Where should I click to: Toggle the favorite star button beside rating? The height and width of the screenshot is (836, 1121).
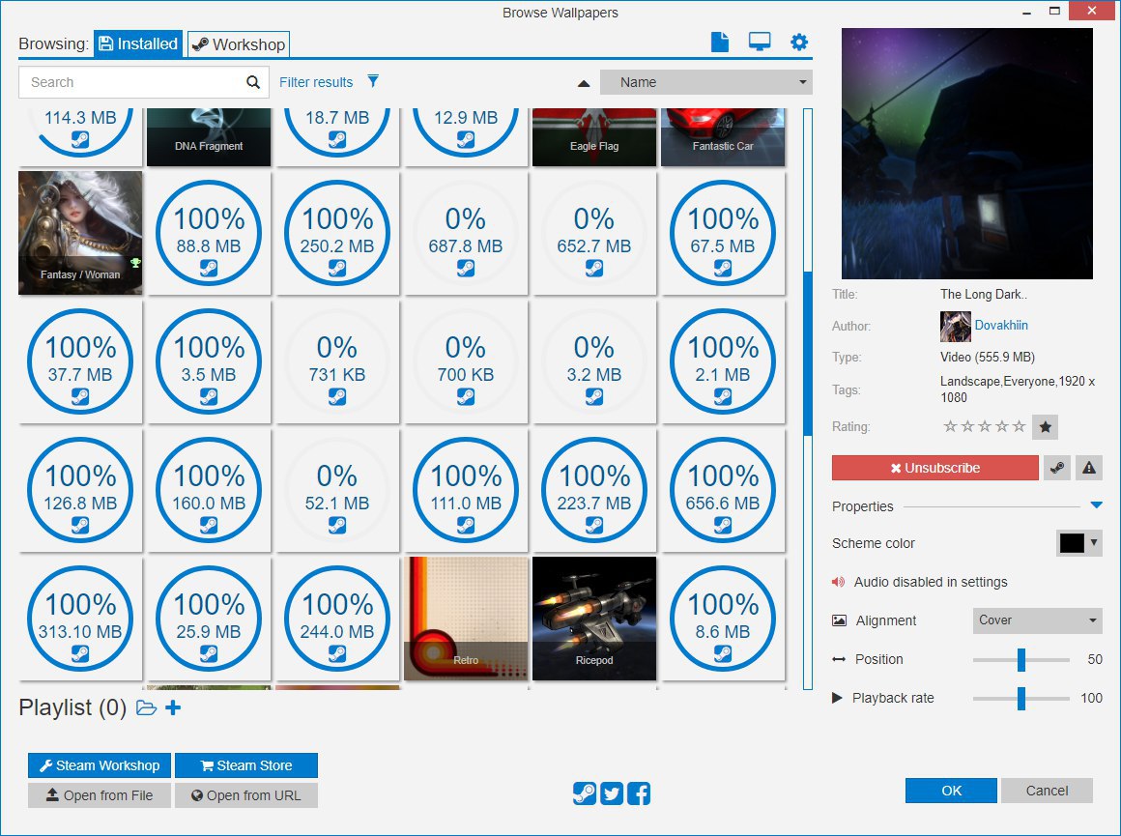click(x=1044, y=426)
